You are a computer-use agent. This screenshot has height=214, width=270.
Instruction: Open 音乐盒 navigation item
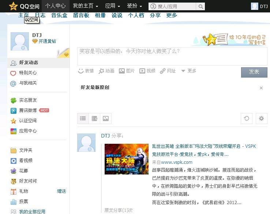(59, 15)
